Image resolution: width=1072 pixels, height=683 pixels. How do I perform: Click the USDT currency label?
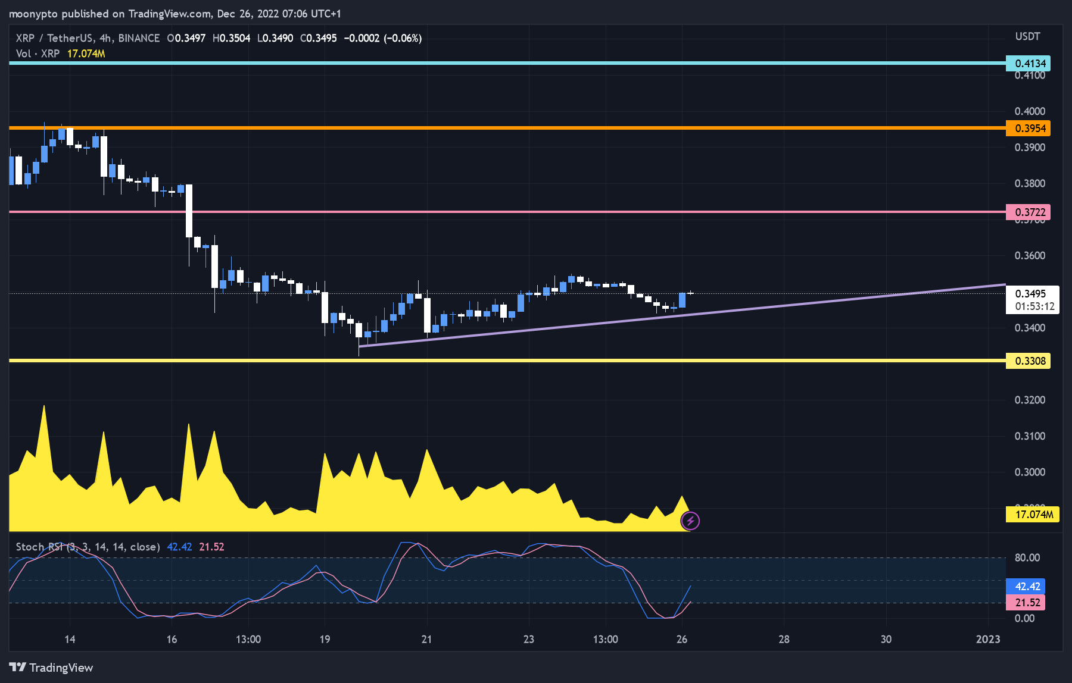(1027, 36)
